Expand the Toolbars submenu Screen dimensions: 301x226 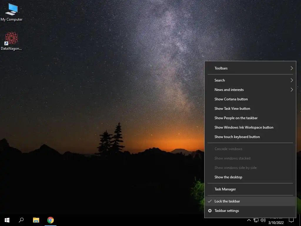coord(250,68)
